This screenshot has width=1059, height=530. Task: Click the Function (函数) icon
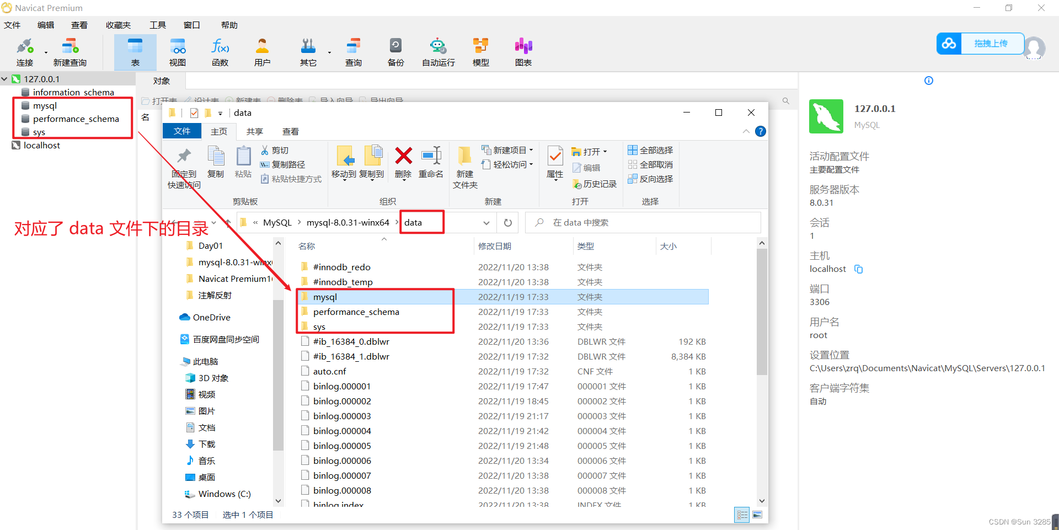(x=220, y=52)
